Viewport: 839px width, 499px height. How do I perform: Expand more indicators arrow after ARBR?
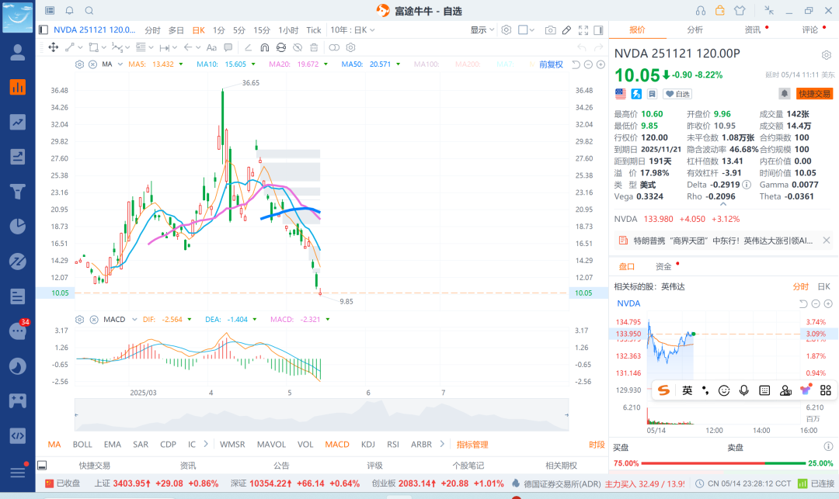[442, 444]
